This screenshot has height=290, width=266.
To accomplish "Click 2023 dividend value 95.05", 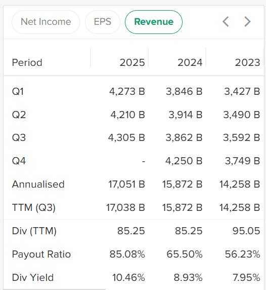I will tap(246, 231).
